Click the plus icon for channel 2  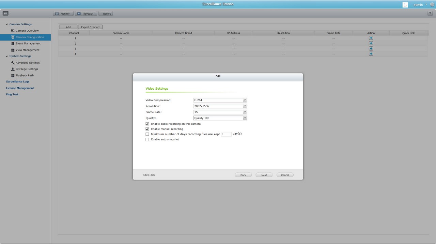(x=371, y=43)
